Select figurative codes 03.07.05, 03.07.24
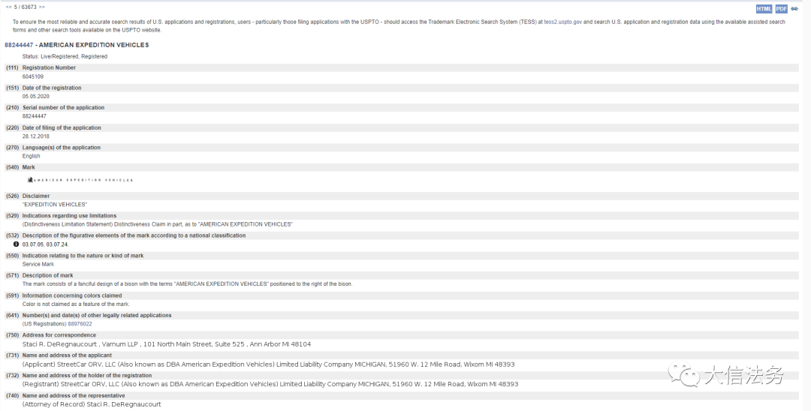This screenshot has width=811, height=411. click(x=46, y=244)
